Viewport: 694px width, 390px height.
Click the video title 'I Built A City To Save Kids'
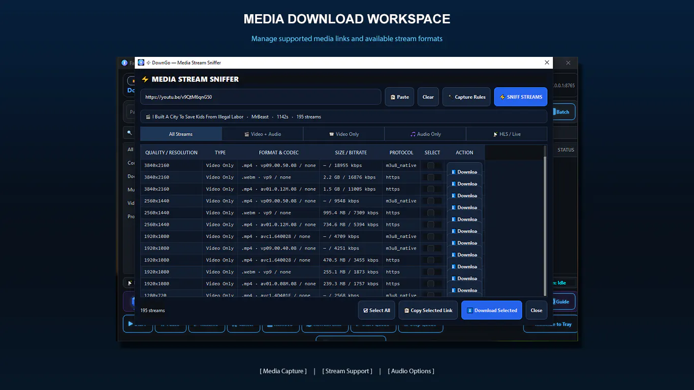click(198, 117)
